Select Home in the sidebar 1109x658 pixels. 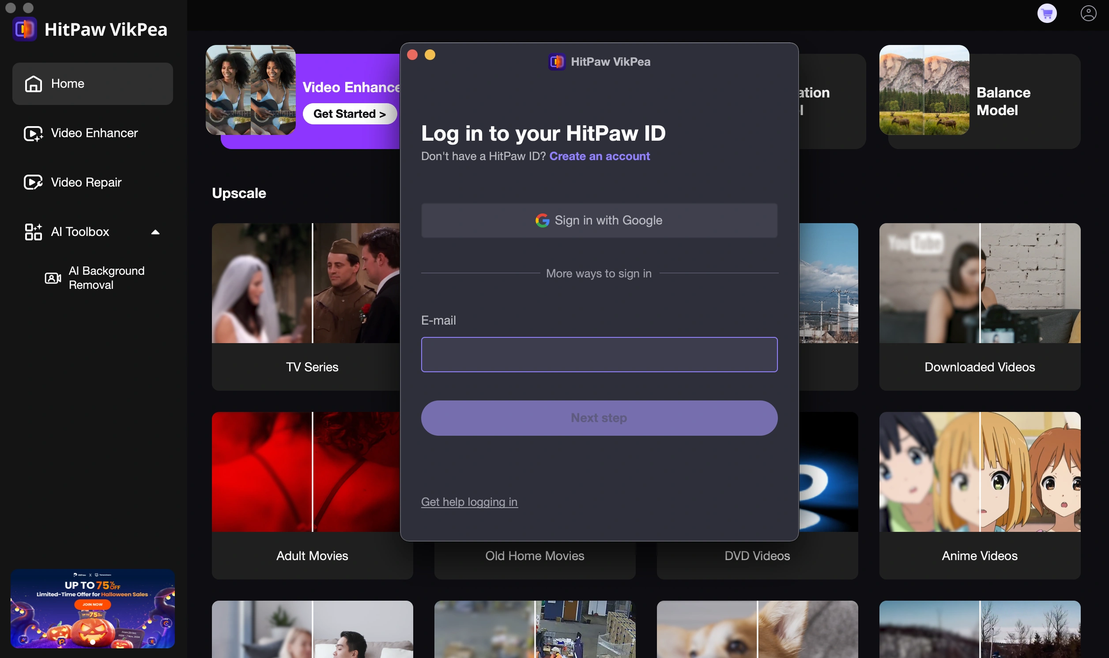pyautogui.click(x=92, y=84)
